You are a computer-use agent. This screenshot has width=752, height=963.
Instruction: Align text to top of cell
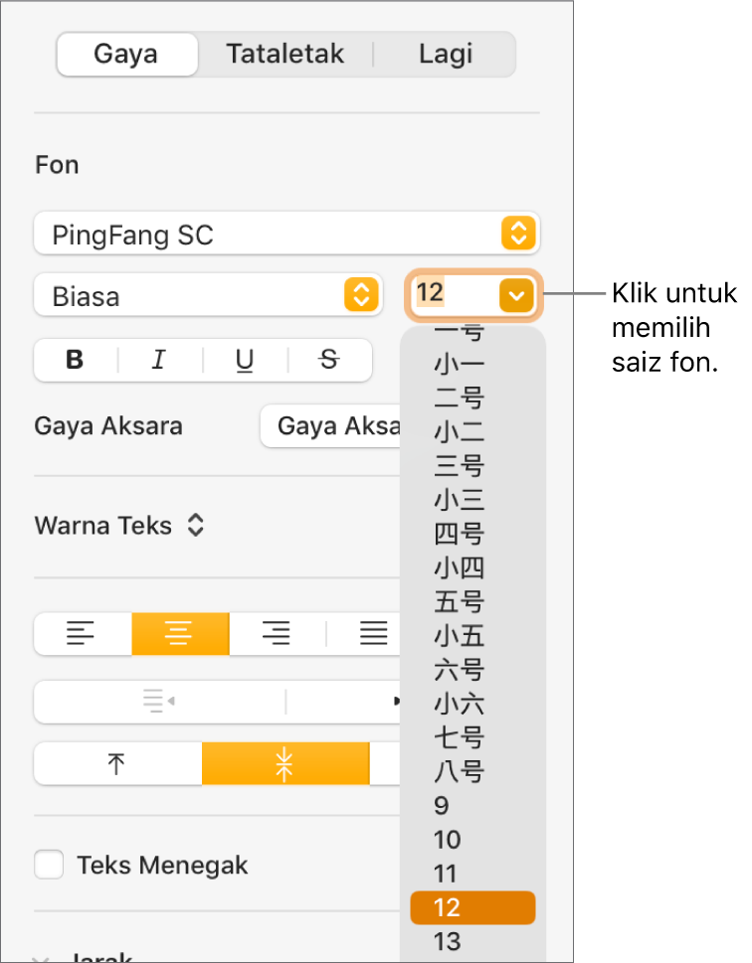click(x=117, y=763)
